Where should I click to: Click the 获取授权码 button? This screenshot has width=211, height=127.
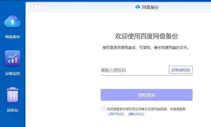[x=181, y=70]
